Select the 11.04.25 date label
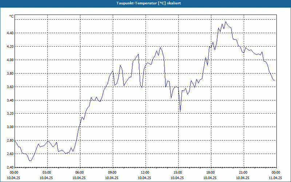Viewport: 291px width, 182px height. click(x=275, y=178)
